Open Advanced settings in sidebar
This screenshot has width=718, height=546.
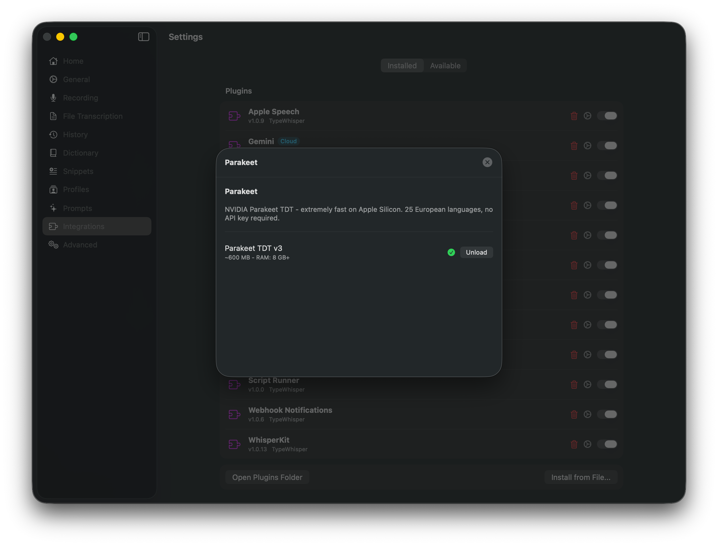click(x=80, y=245)
